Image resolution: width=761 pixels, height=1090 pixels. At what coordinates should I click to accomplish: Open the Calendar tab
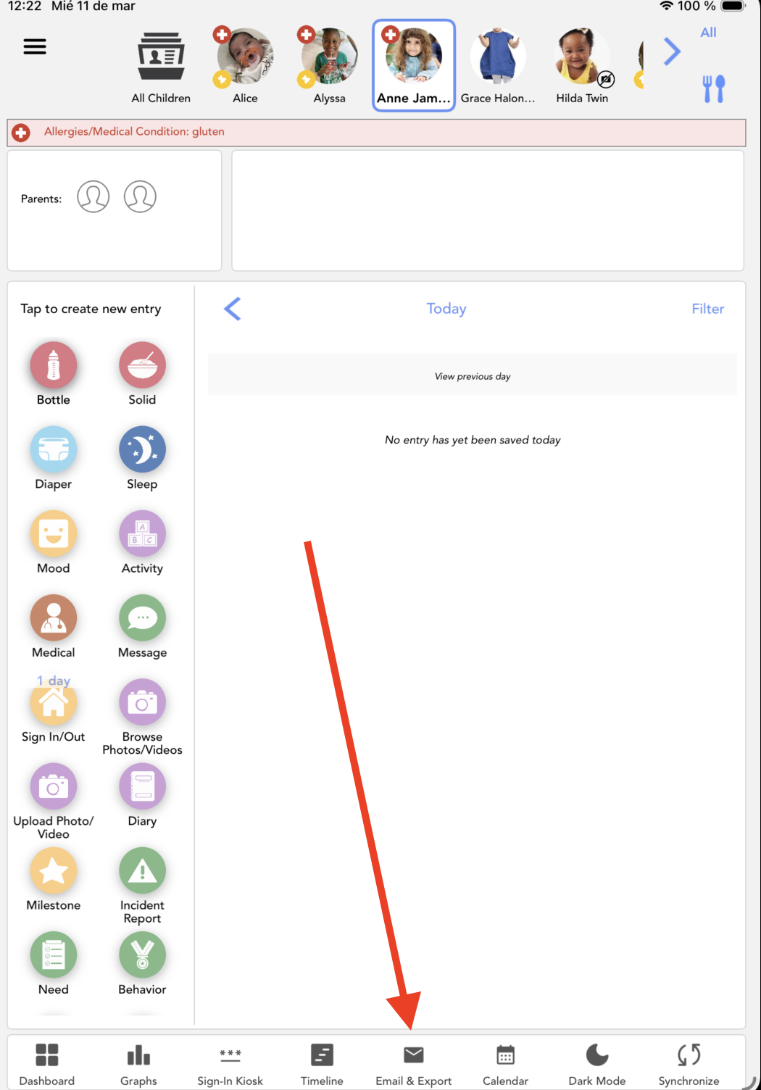click(505, 1064)
